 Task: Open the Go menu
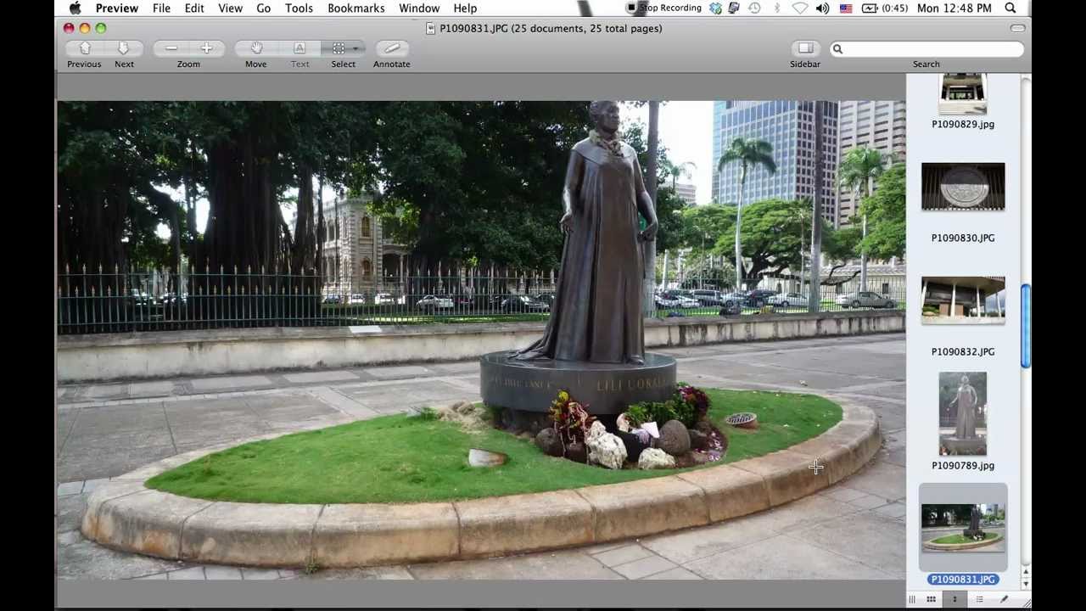pyautogui.click(x=264, y=8)
